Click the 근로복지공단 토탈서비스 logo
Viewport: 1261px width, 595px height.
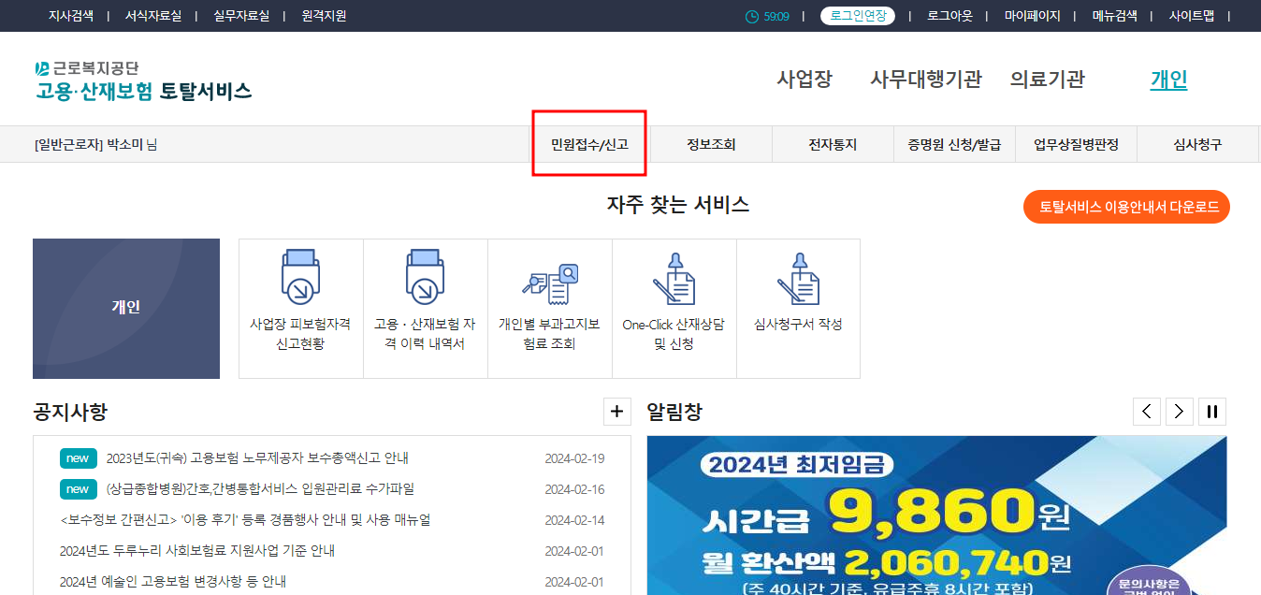[143, 80]
